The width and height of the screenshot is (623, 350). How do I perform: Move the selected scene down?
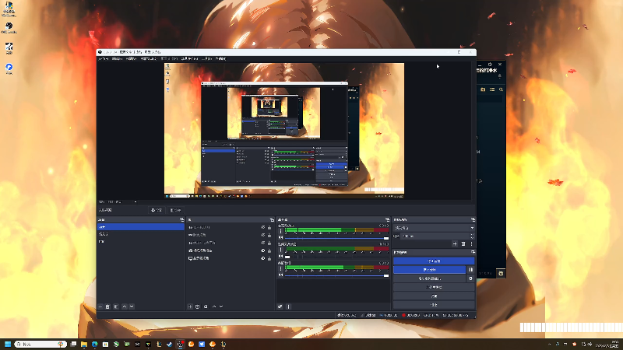pos(132,306)
